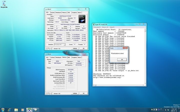Switch to Caches tab in top CPU-Z
180x112 pixels.
tap(52, 13)
